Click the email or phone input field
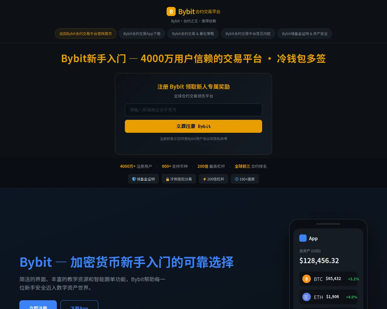The width and height of the screenshot is (387, 309). (x=193, y=110)
